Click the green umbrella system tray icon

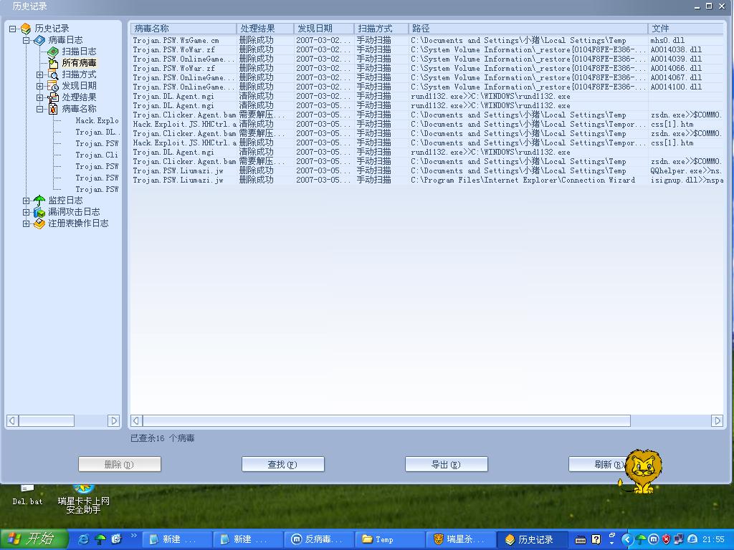tap(641, 539)
